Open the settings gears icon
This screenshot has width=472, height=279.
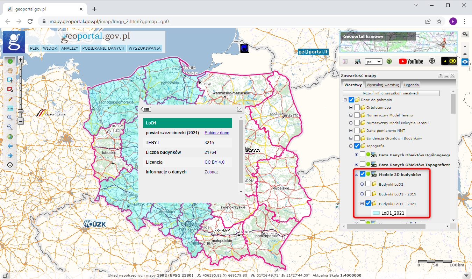465,34
